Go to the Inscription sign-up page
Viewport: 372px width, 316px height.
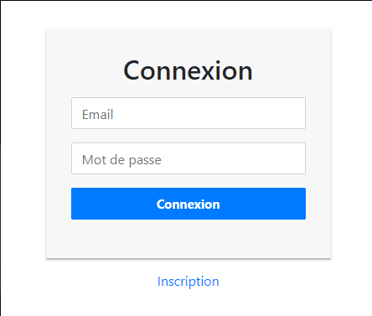pos(189,282)
